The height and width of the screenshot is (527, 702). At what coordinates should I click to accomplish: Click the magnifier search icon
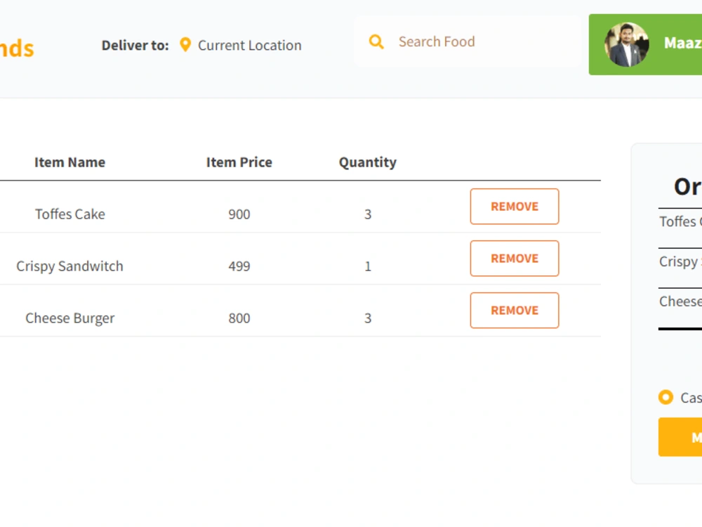point(376,41)
